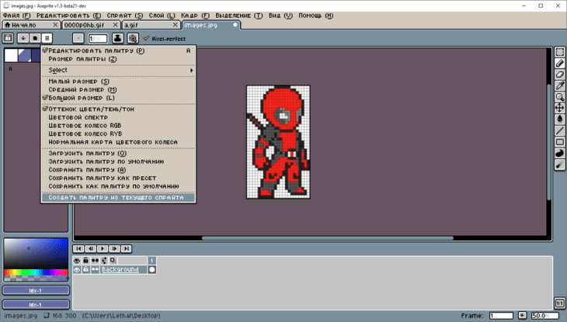Viewport: 567px width, 322px height.
Task: Choose Загрузить палитру (O)
Action: tap(118, 153)
